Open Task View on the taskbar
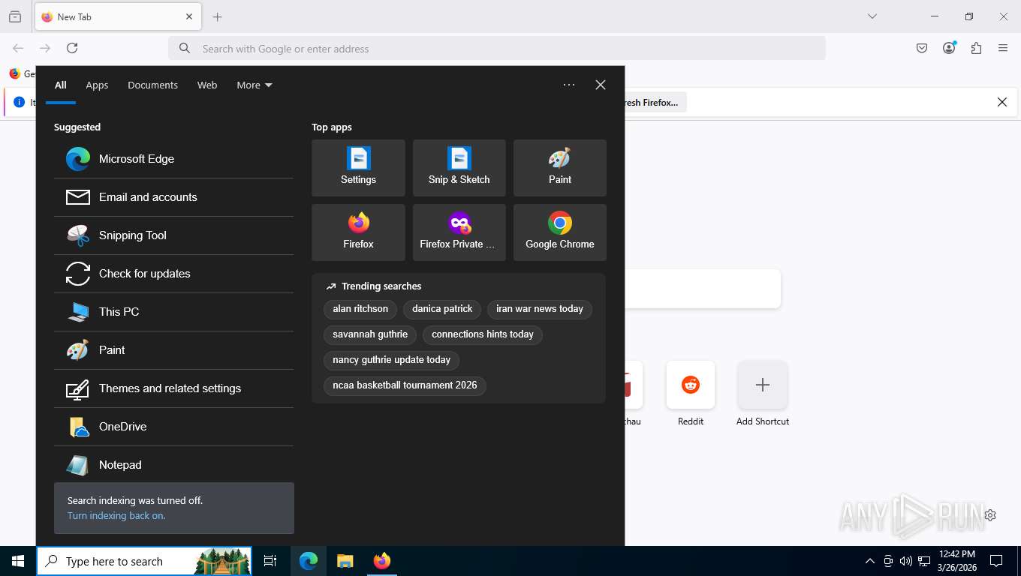Viewport: 1021px width, 576px height. tap(270, 561)
